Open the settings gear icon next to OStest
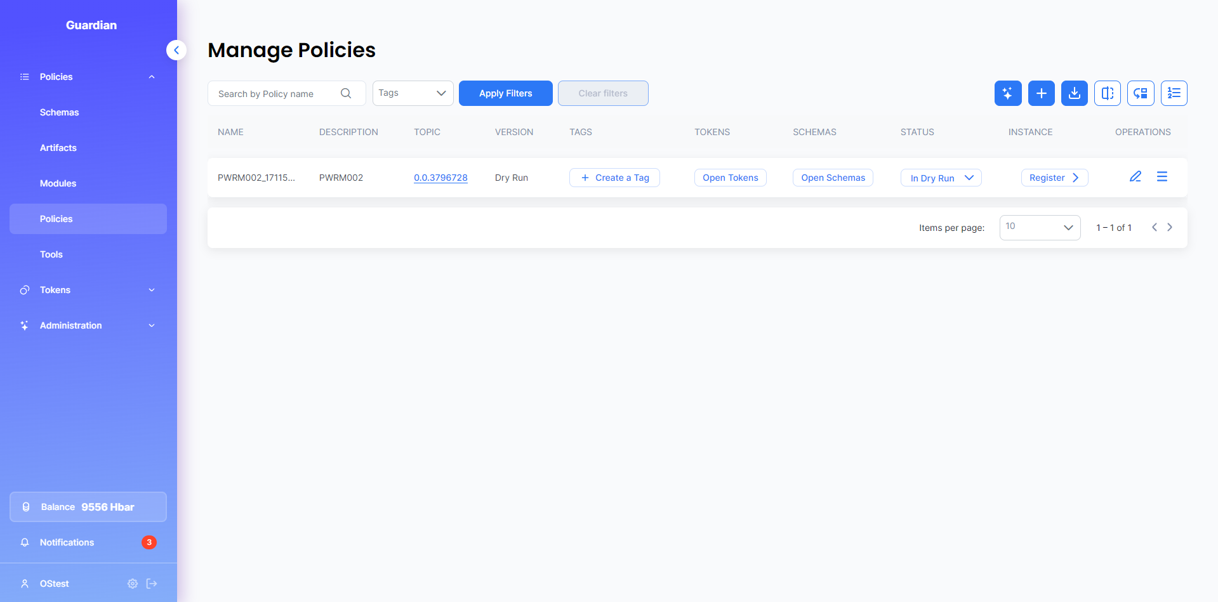This screenshot has width=1218, height=602. [132, 584]
